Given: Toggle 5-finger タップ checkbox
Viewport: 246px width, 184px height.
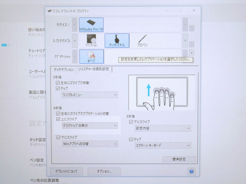Looking at the screenshot, I should [131, 139].
